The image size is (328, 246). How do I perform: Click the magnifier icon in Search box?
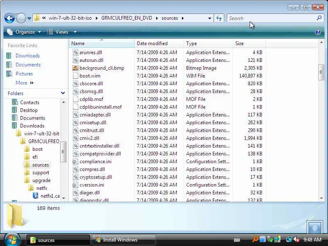click(x=319, y=18)
